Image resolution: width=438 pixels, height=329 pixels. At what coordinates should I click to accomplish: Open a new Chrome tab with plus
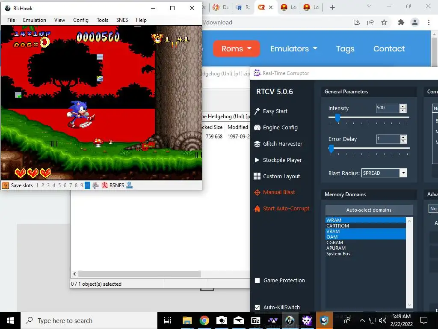[332, 7]
